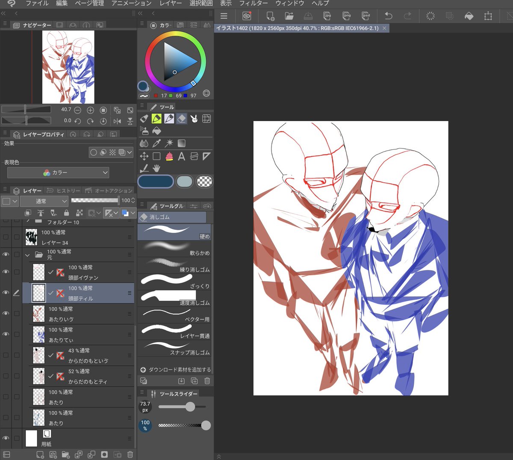The image size is (513, 460).
Task: Flip canvas horizontally in Navigator
Action: pyautogui.click(x=117, y=121)
